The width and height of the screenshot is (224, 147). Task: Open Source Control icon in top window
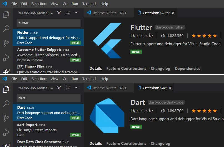6,43
